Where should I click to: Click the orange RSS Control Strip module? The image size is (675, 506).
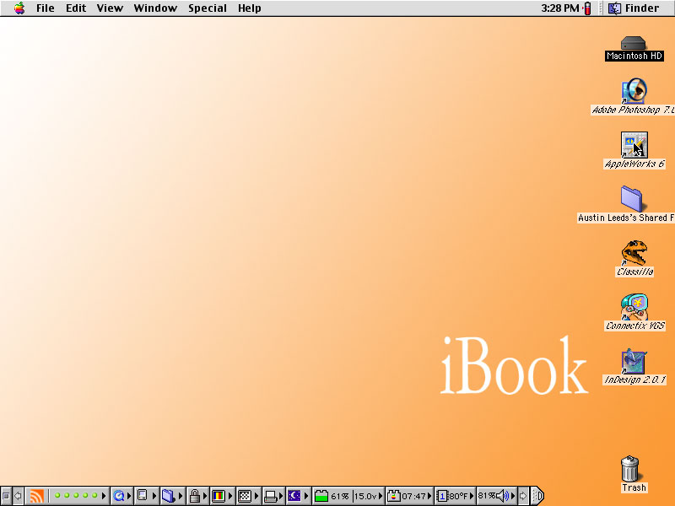36,496
